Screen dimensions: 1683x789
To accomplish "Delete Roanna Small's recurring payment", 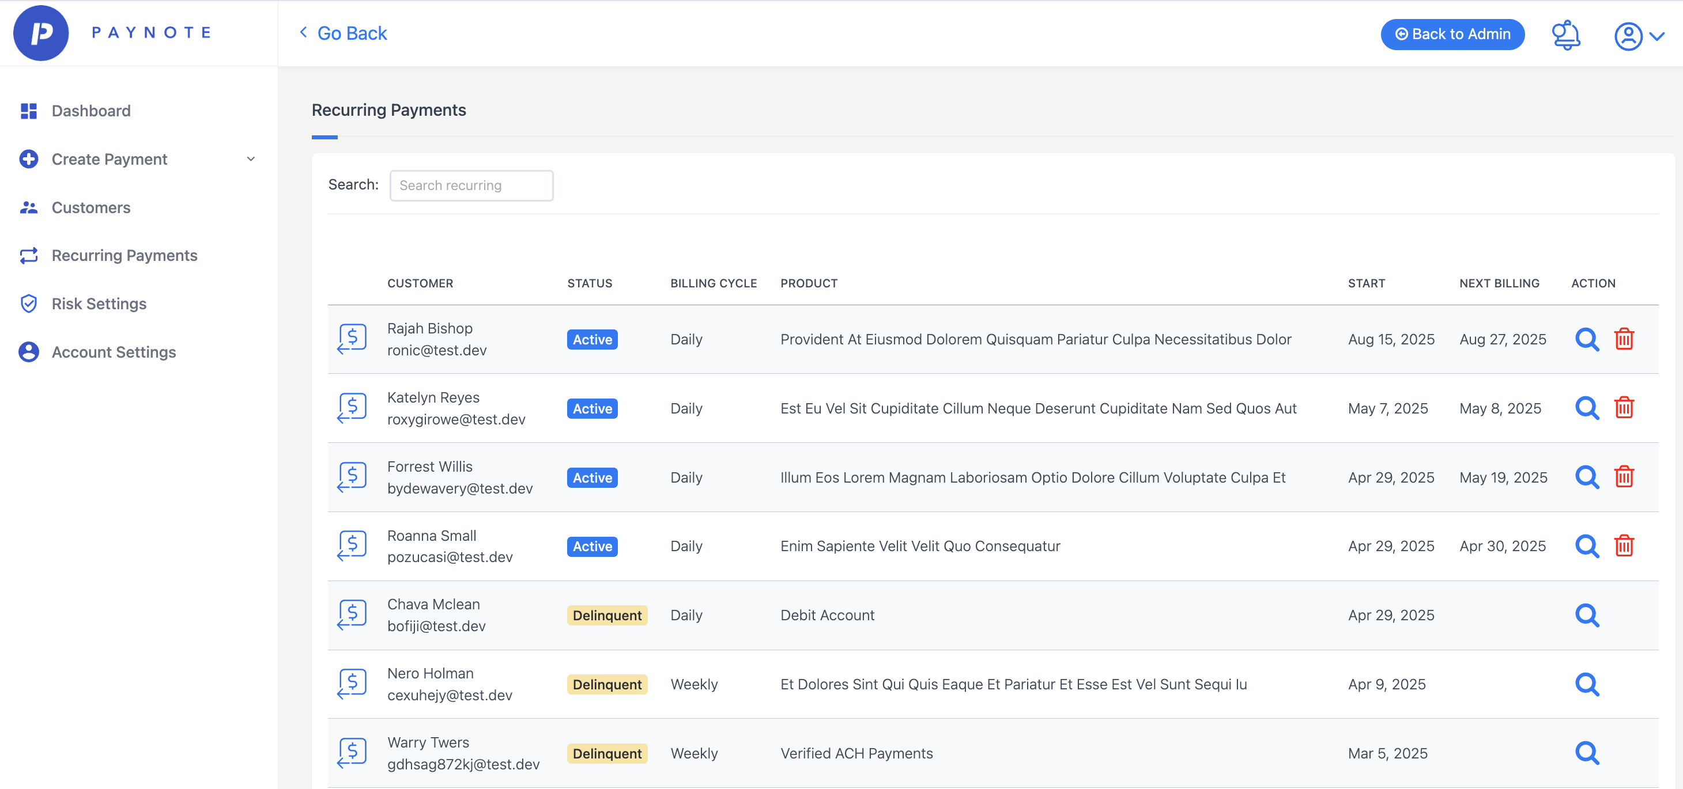I will point(1624,546).
